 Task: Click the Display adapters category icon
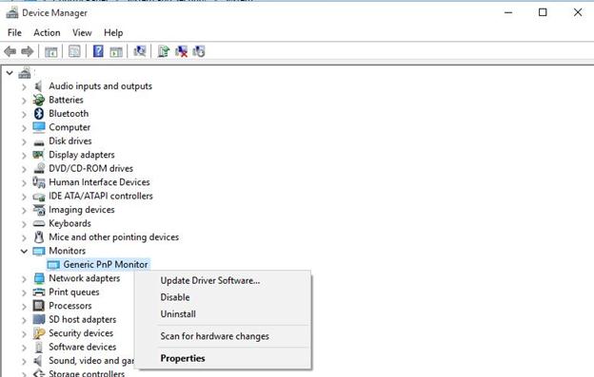[x=39, y=155]
